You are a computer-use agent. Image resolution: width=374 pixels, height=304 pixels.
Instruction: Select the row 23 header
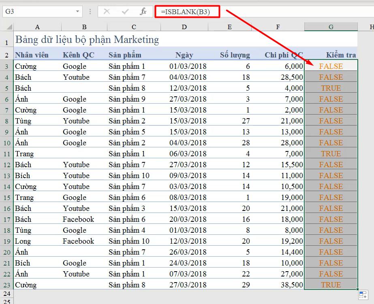coord(7,285)
